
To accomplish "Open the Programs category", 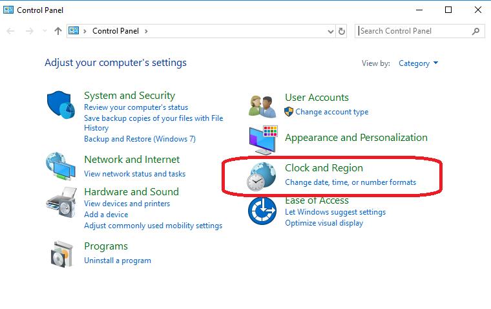I will (x=106, y=246).
